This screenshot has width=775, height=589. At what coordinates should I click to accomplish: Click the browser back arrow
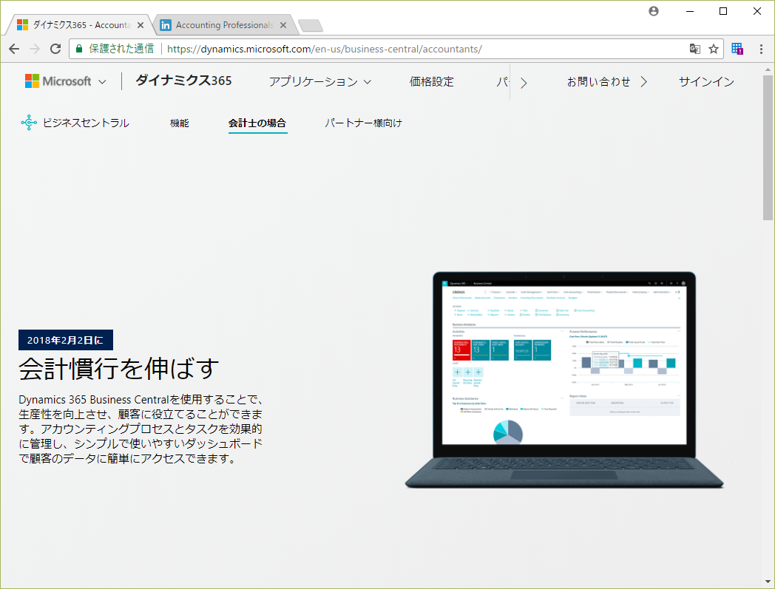pos(14,49)
